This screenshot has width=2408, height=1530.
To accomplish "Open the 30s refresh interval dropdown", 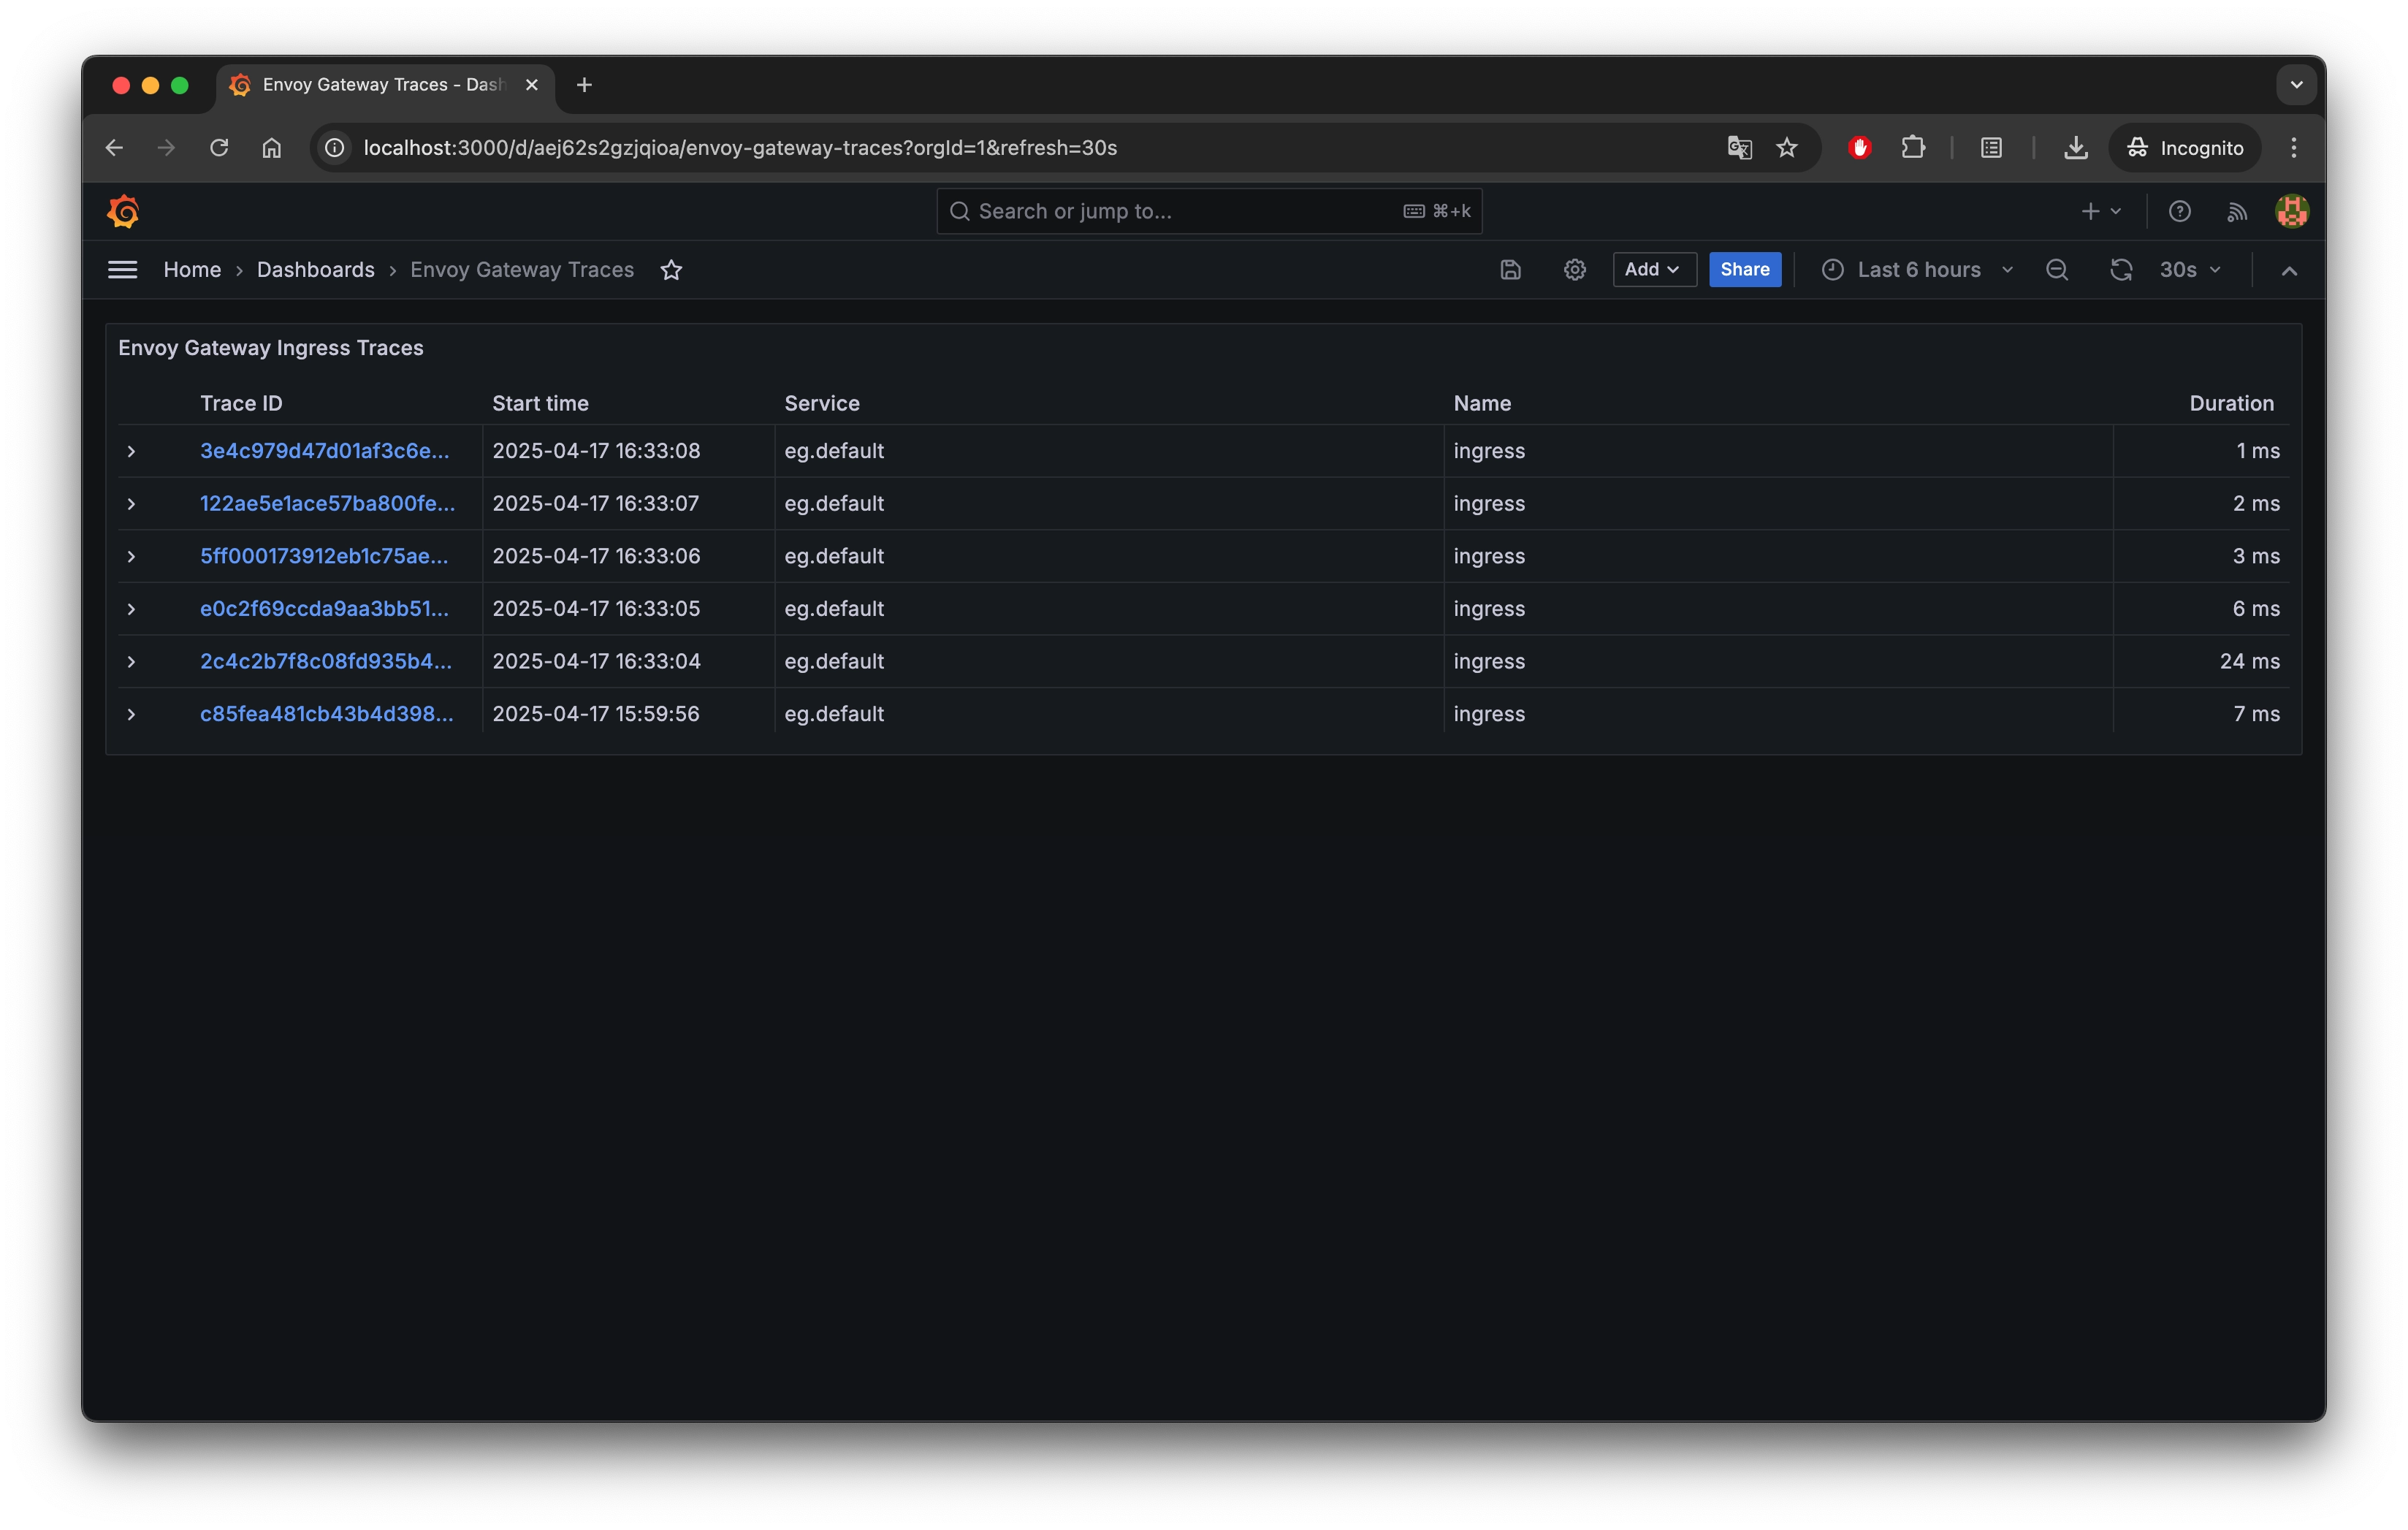I will pos(2190,270).
